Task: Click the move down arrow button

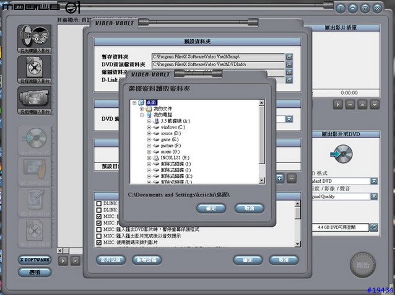Action: (375, 104)
